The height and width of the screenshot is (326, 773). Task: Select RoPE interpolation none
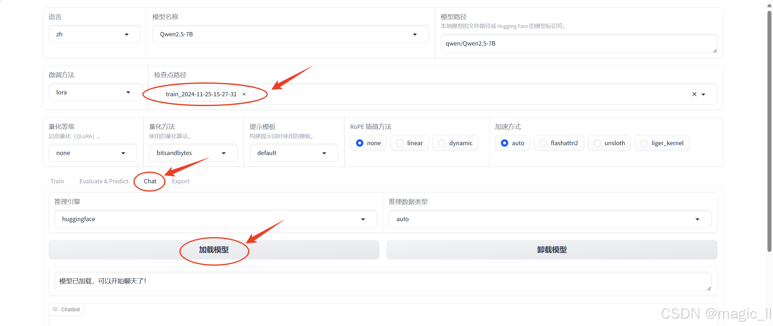point(368,143)
